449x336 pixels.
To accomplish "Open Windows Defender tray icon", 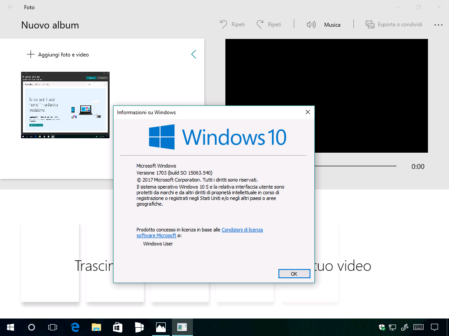I will (x=382, y=327).
